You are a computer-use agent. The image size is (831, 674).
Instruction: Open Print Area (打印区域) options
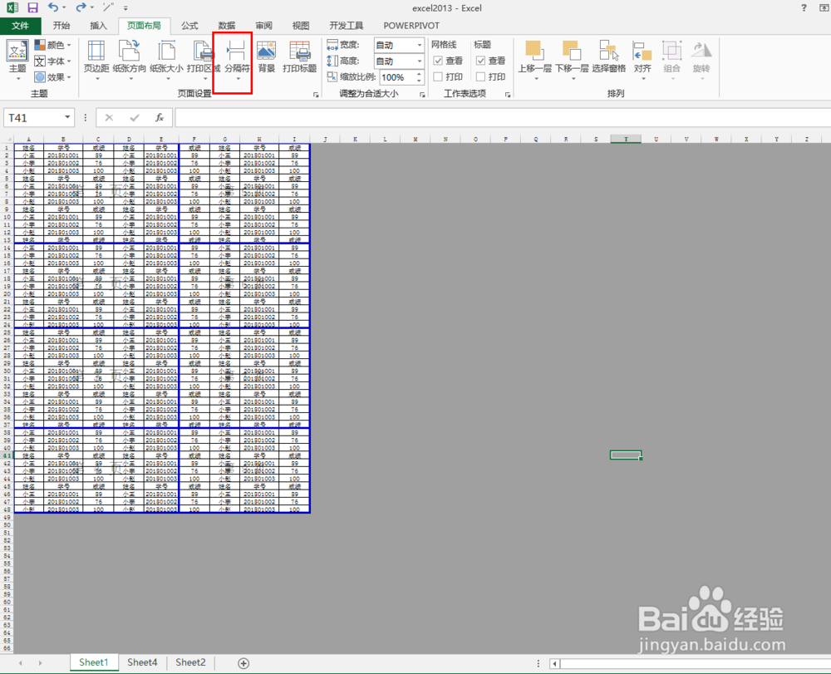tap(203, 61)
